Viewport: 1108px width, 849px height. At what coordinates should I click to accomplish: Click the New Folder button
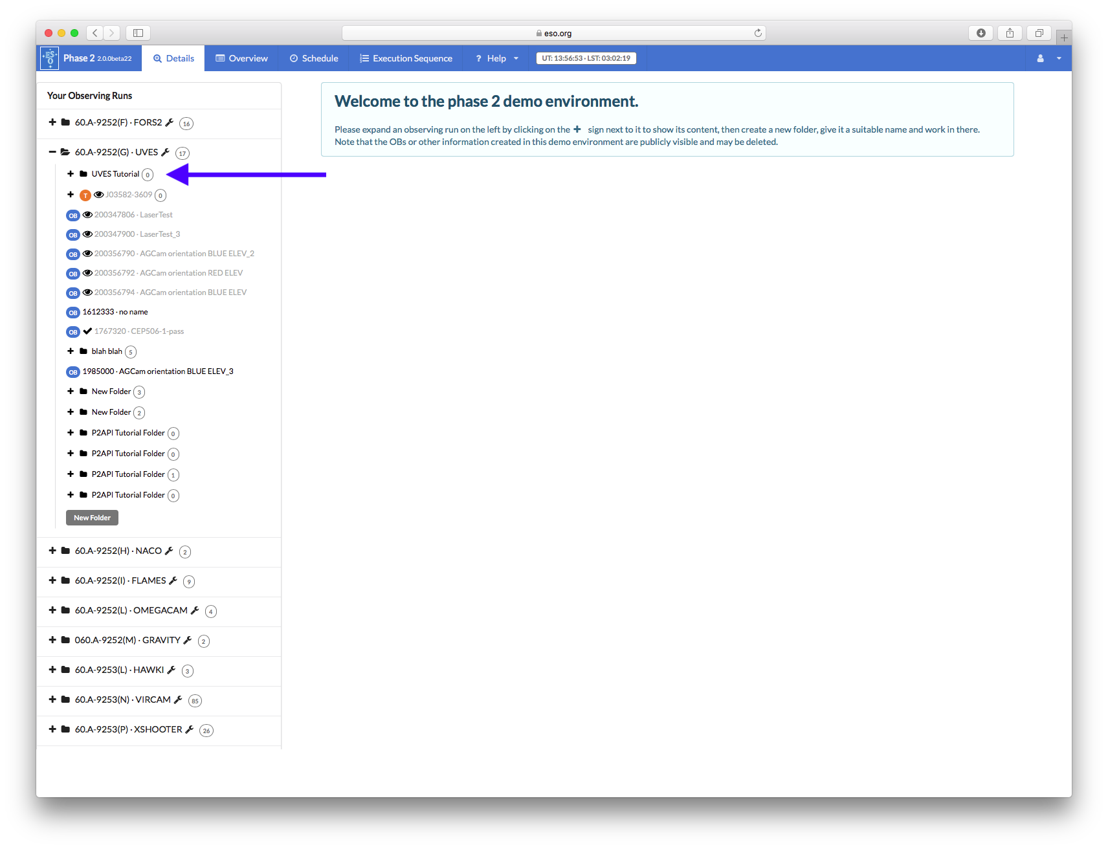(x=92, y=518)
